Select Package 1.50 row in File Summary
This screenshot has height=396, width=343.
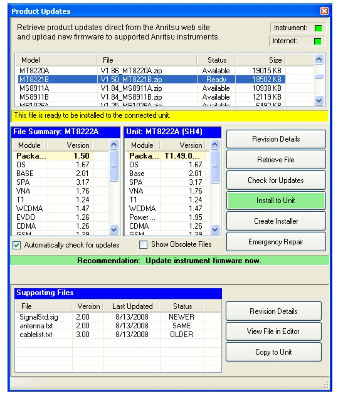pyautogui.click(x=53, y=156)
